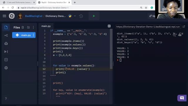The height and width of the screenshot is (106, 188).
Task: Click the repl.run URL field
Action: tap(148, 27)
